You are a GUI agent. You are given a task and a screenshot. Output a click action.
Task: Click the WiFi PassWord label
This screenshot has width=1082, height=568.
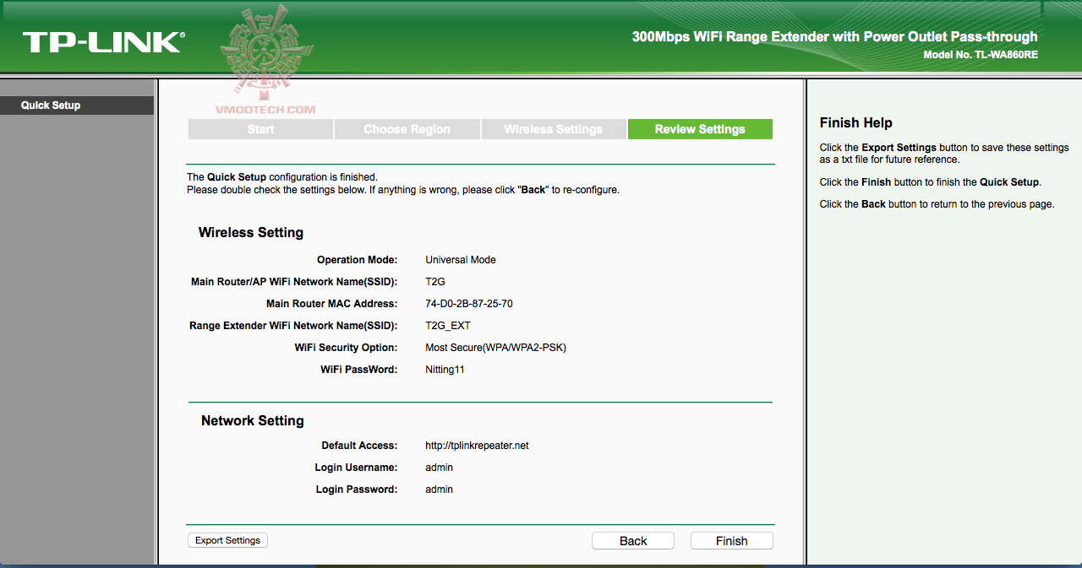(358, 370)
